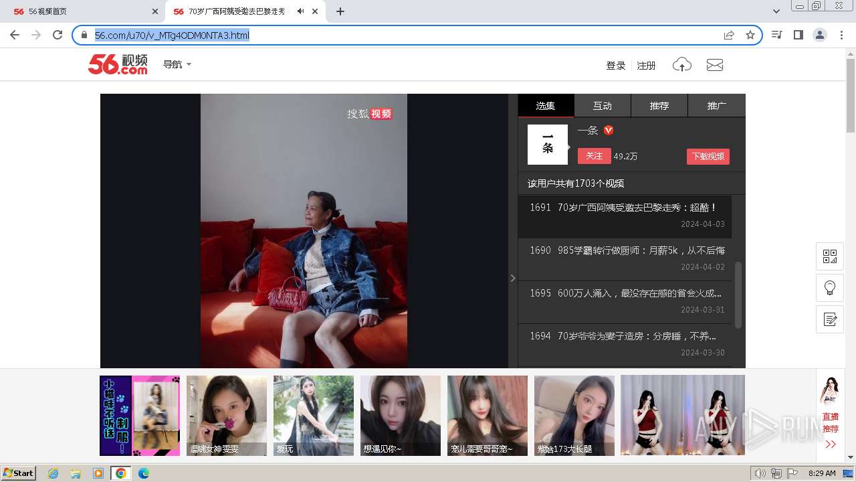
Task: Mute the audio on the playing tab
Action: [x=301, y=11]
